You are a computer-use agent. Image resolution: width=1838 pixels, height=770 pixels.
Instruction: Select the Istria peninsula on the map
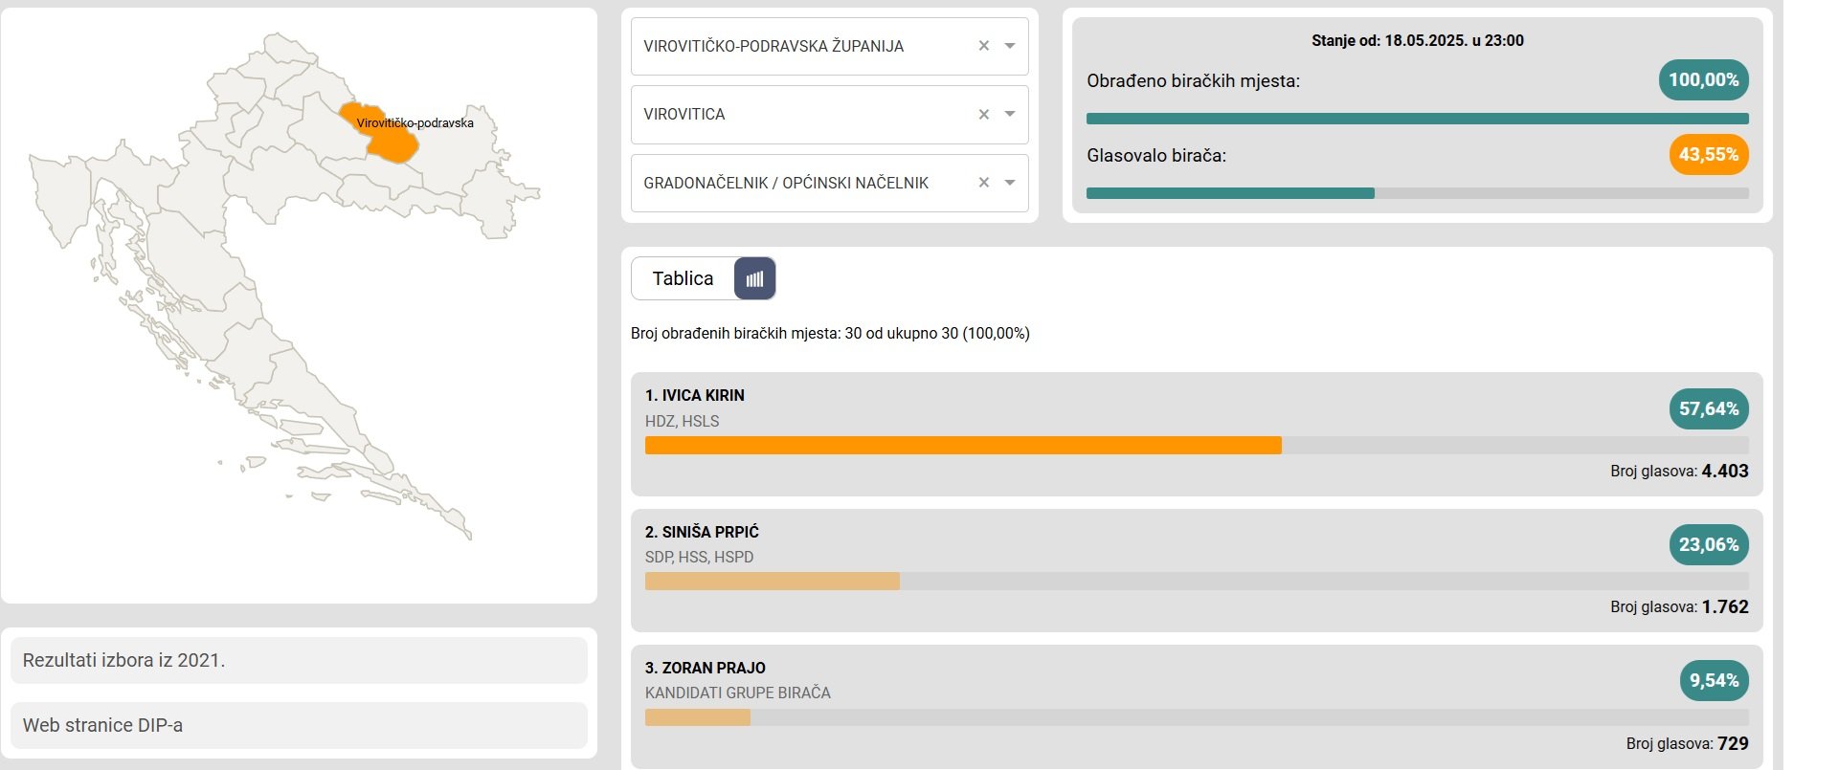(x=59, y=201)
